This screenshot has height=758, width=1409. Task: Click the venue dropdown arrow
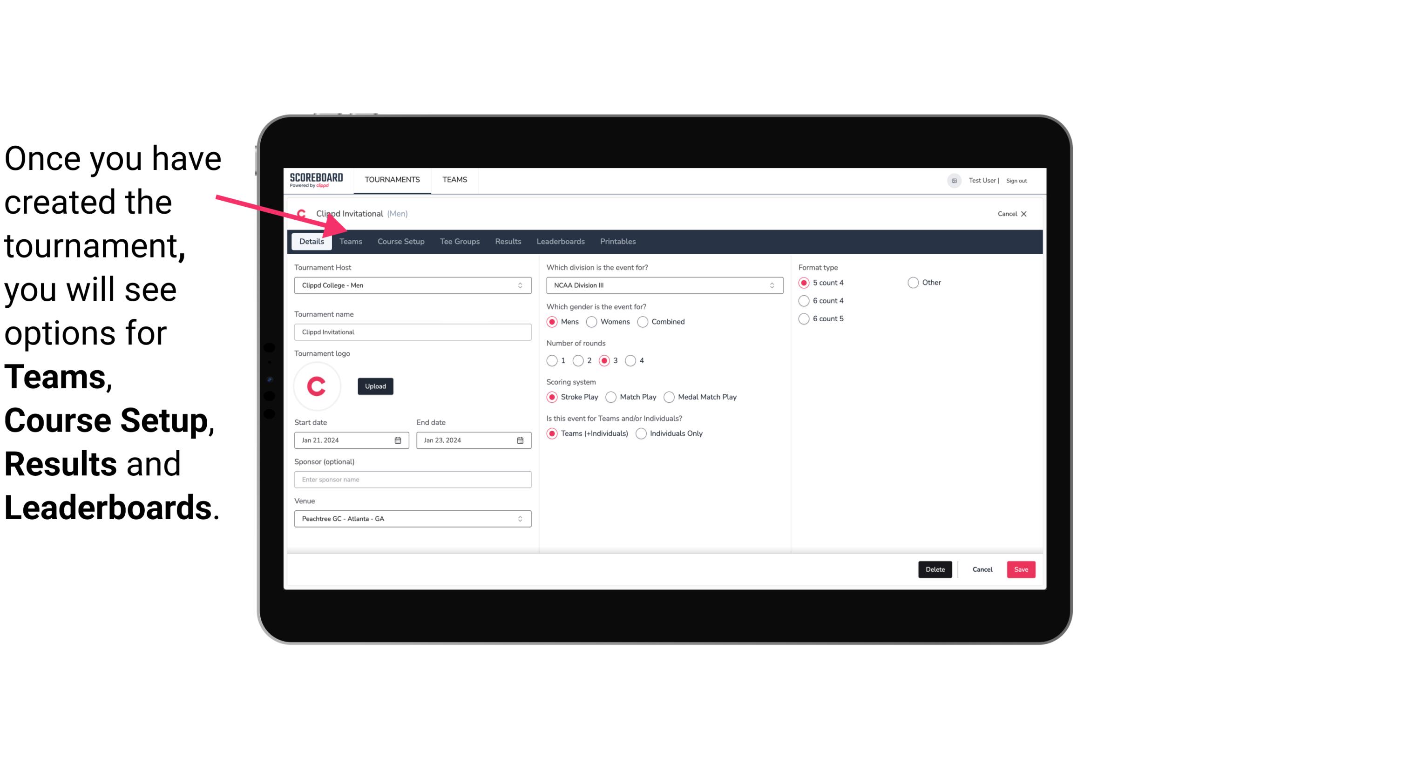pyautogui.click(x=521, y=518)
